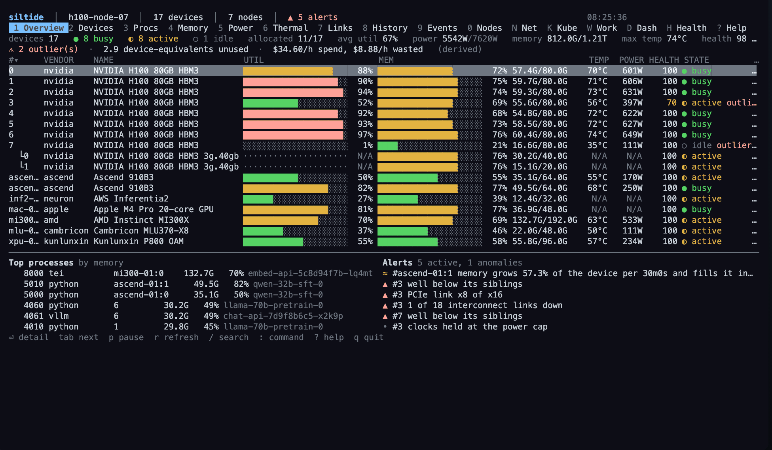Viewport: 772px width, 450px height.
Task: Click the MEM bar of Kunlunxin P800 row
Action: pos(430,241)
